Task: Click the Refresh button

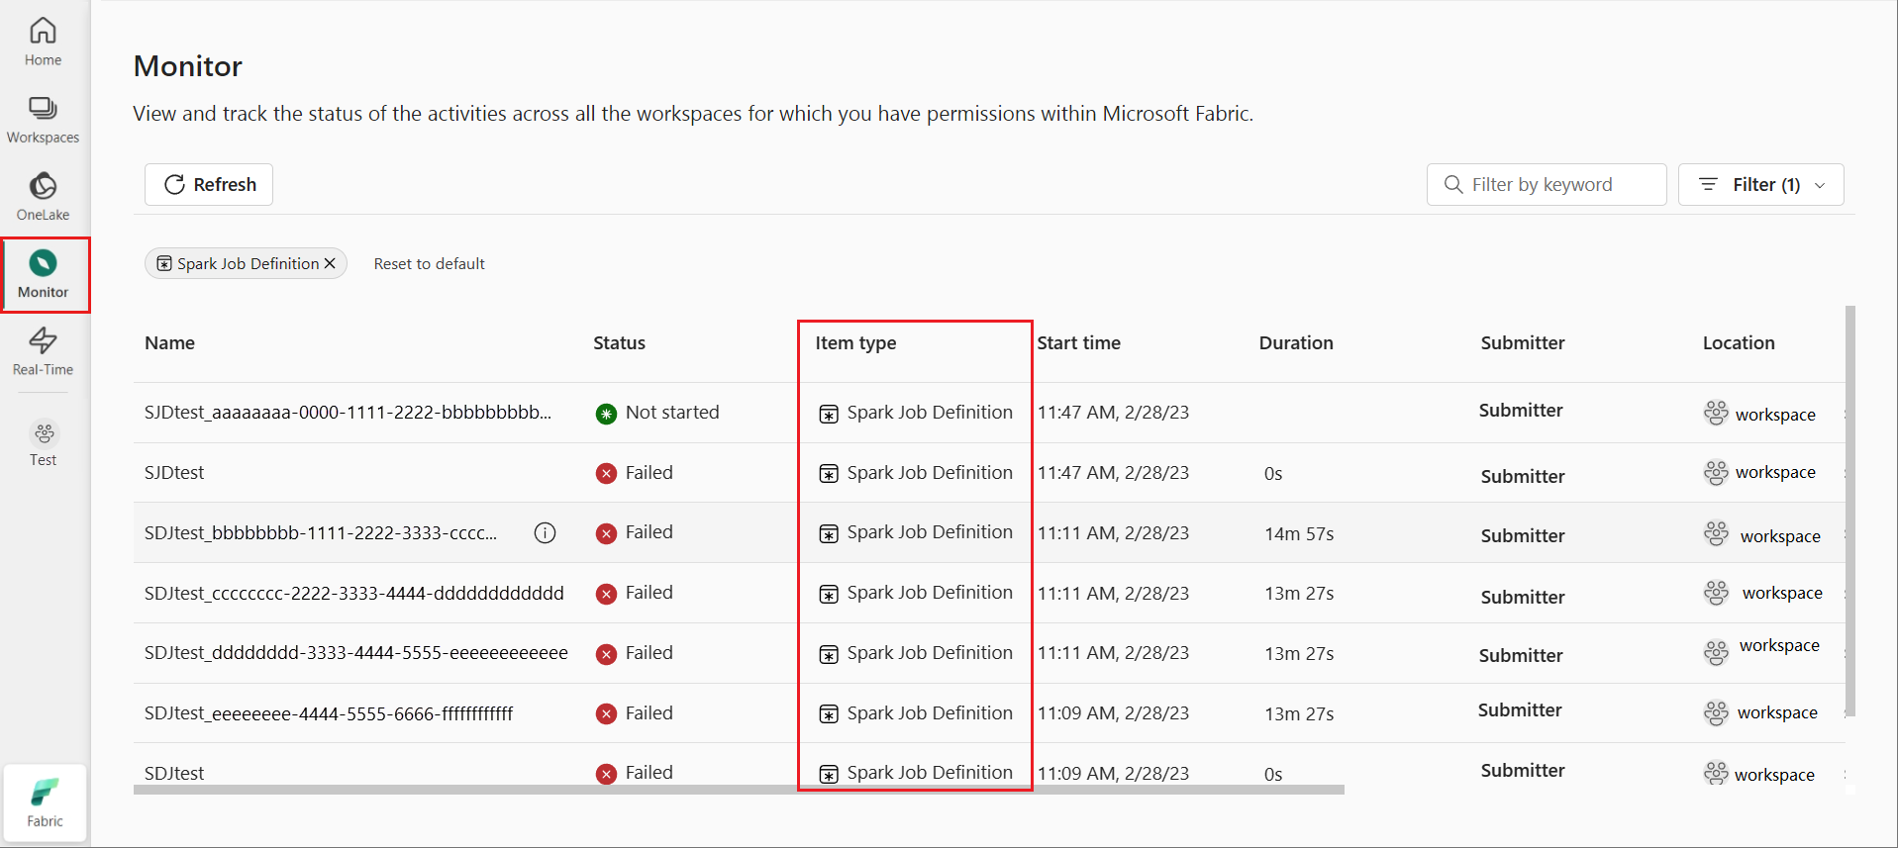Action: [209, 185]
